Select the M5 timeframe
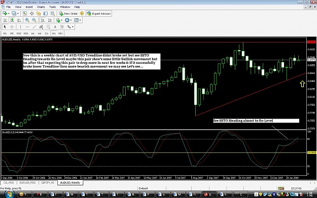This screenshot has width=317, height=198. 12,33
